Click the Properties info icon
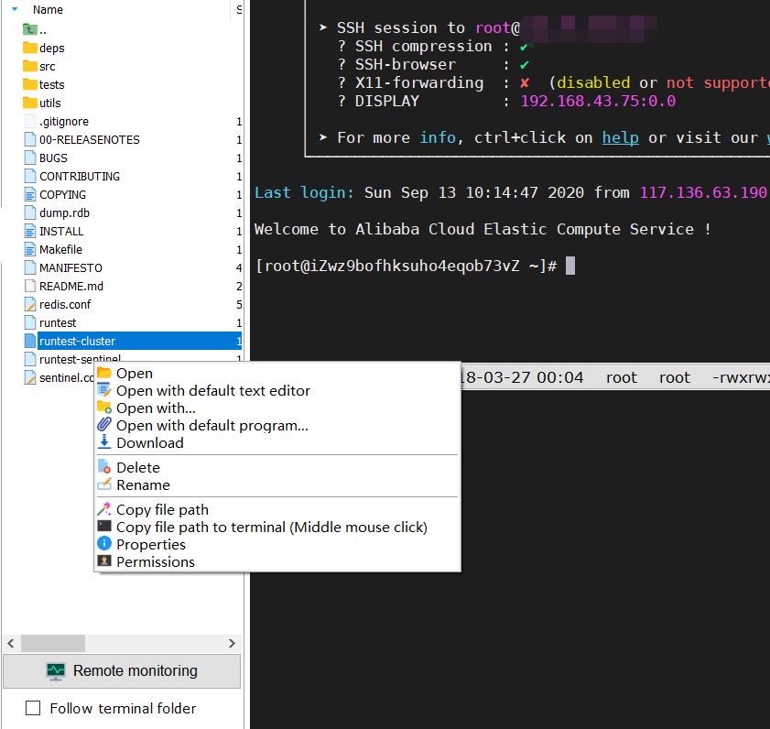This screenshot has width=770, height=729. (104, 545)
